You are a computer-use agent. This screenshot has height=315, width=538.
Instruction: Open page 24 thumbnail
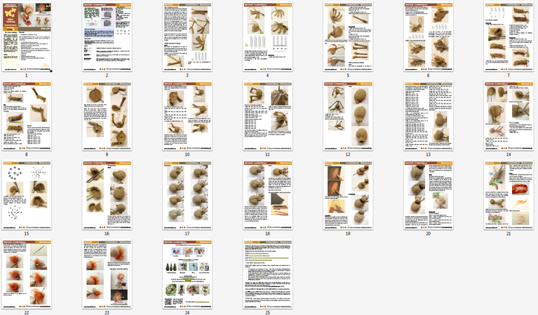pos(187,274)
